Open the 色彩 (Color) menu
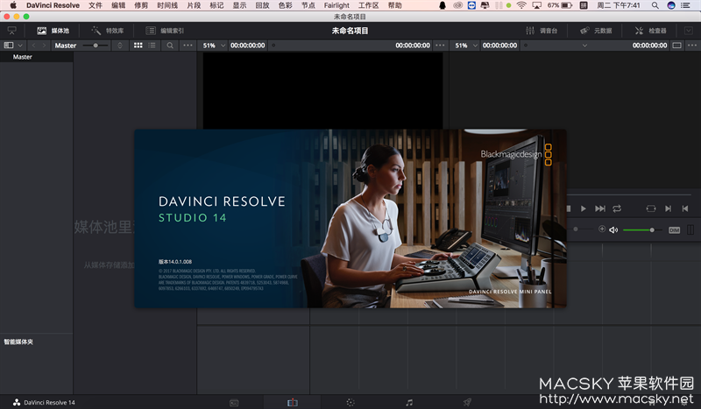 [x=286, y=5]
